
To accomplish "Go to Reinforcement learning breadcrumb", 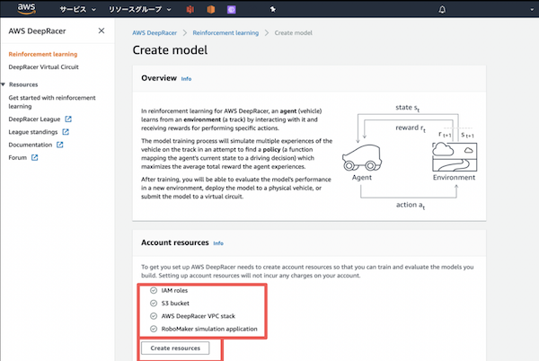I will click(x=225, y=33).
